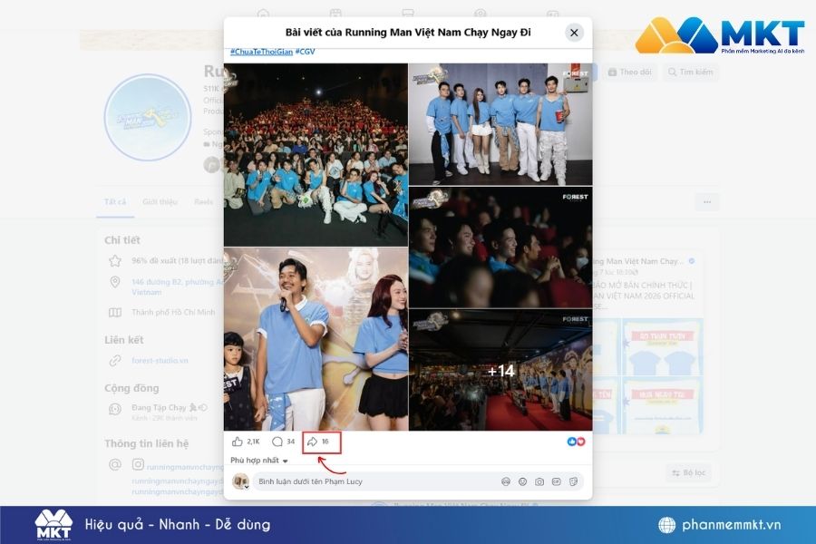Open sticker picker in comment box
This screenshot has width=816, height=544.
coord(573,481)
